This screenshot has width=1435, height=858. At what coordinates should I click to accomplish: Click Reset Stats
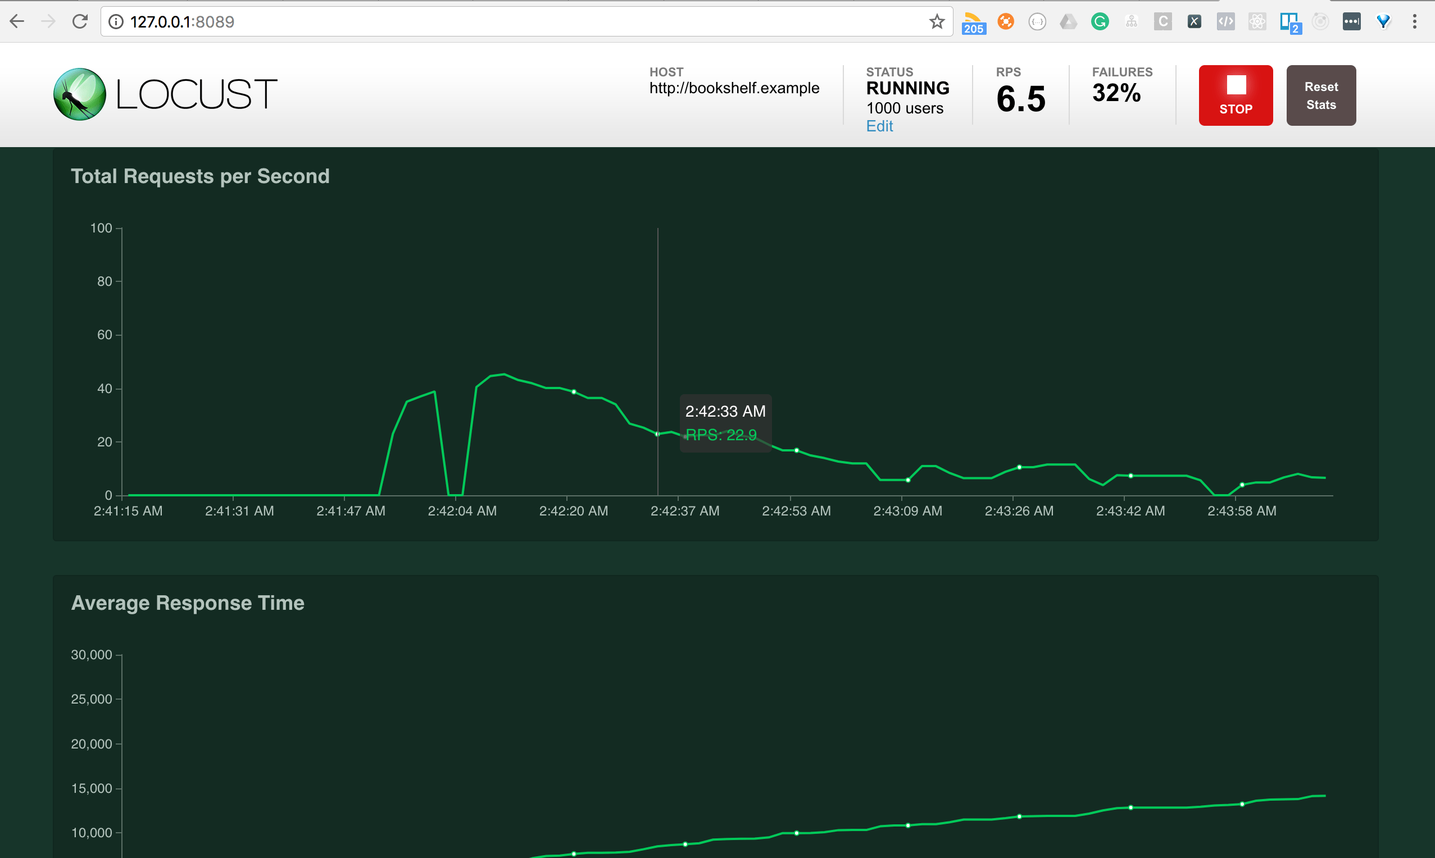click(1321, 95)
